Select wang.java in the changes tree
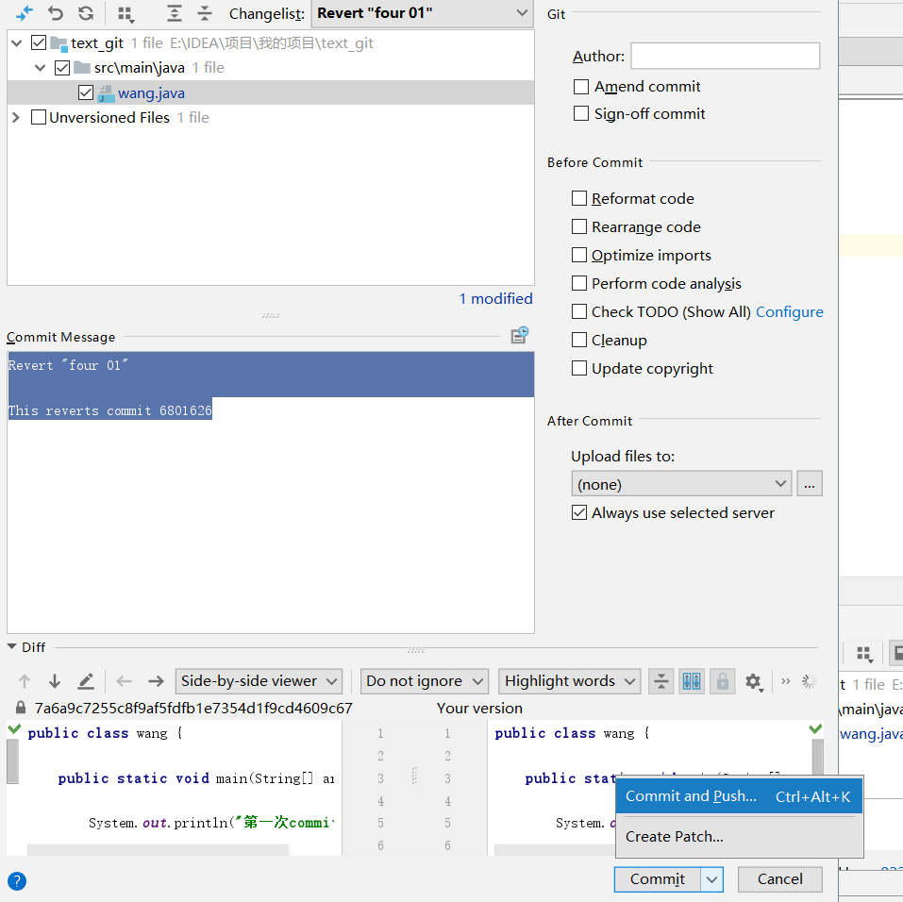This screenshot has height=902, width=903. point(271,92)
